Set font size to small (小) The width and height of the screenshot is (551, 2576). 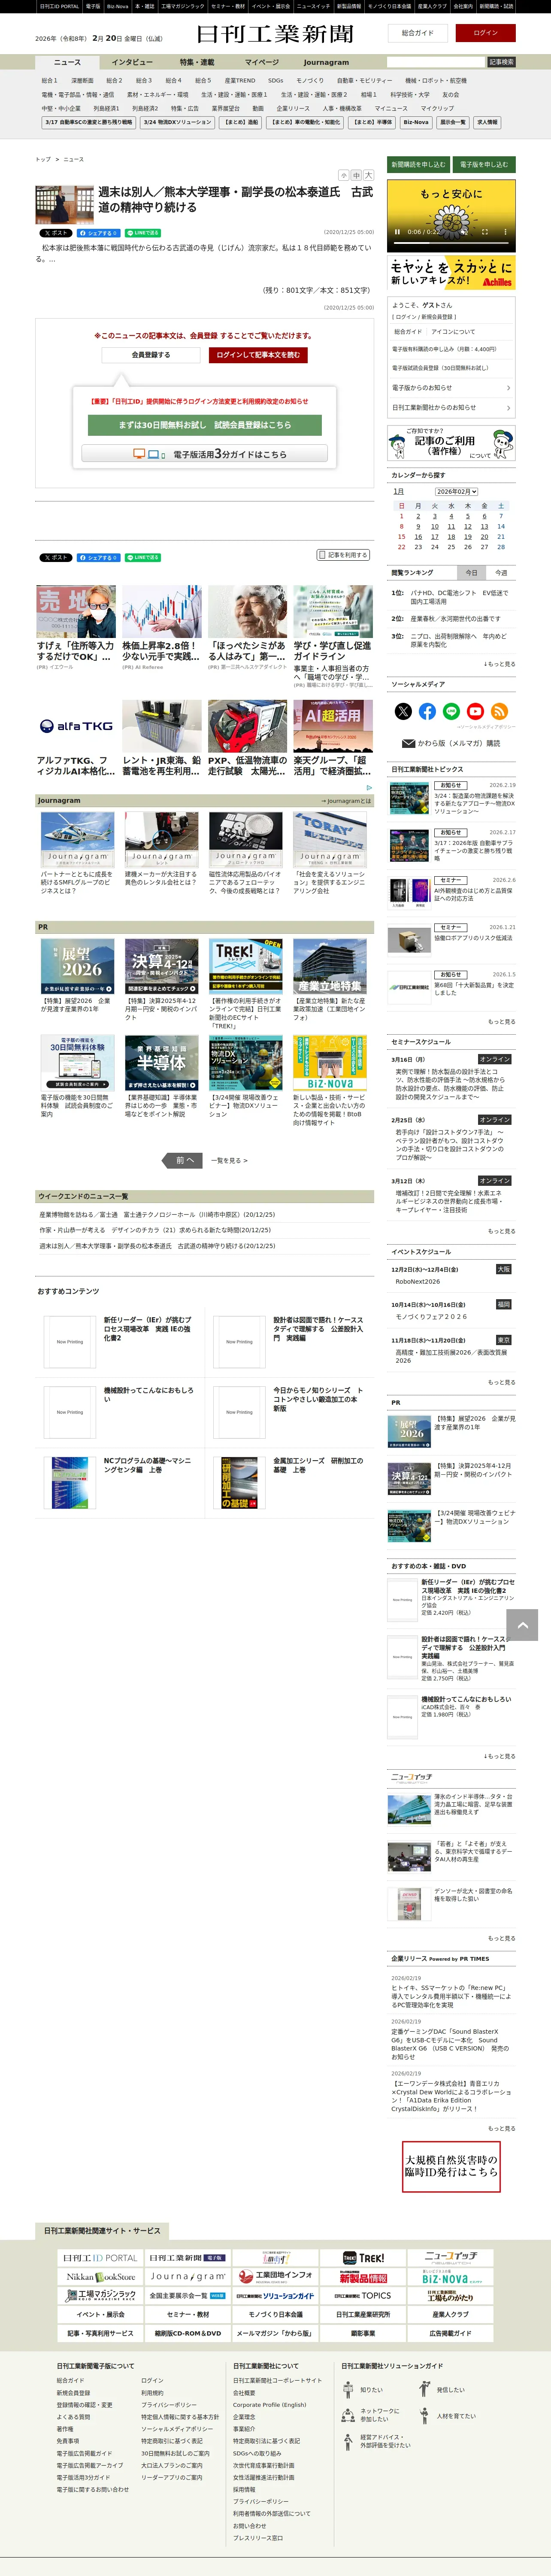click(x=344, y=175)
